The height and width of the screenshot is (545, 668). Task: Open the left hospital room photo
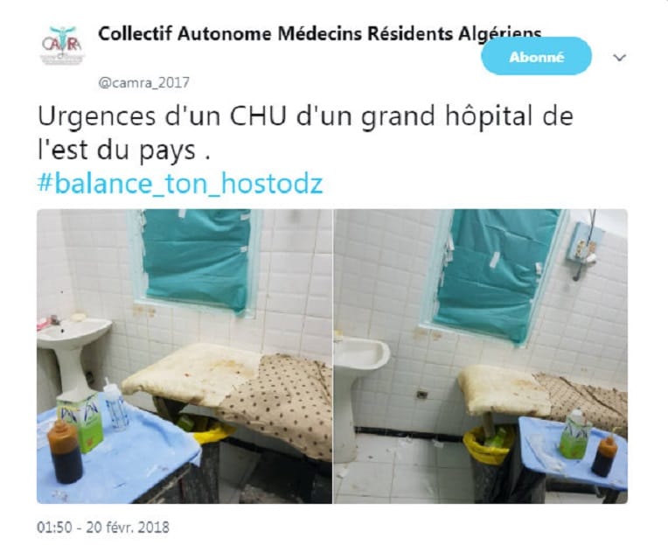pyautogui.click(x=184, y=356)
